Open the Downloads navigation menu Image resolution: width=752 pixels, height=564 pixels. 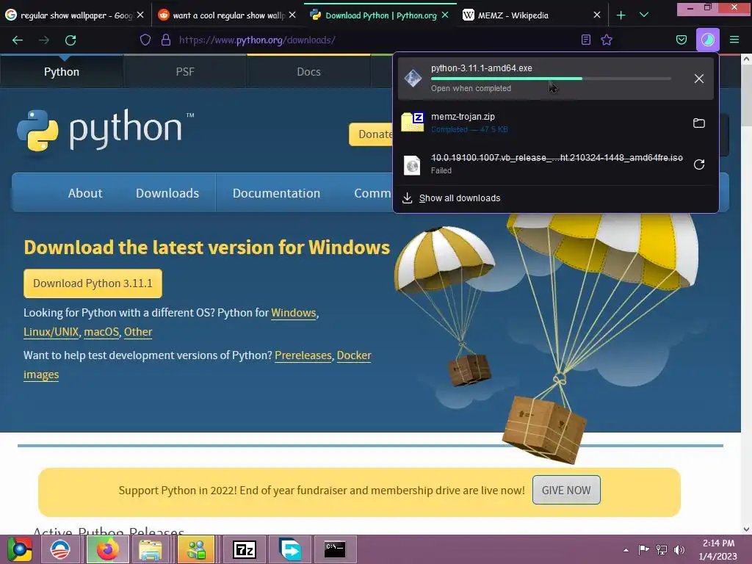point(167,193)
